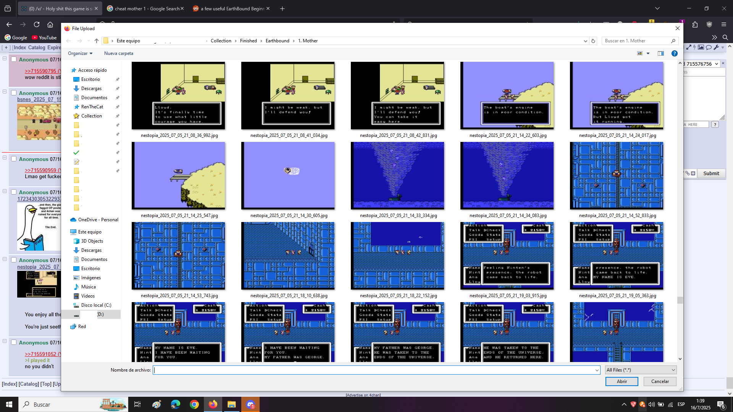Open Música folder in sidebar
This screenshot has width=733, height=412.
(88, 287)
